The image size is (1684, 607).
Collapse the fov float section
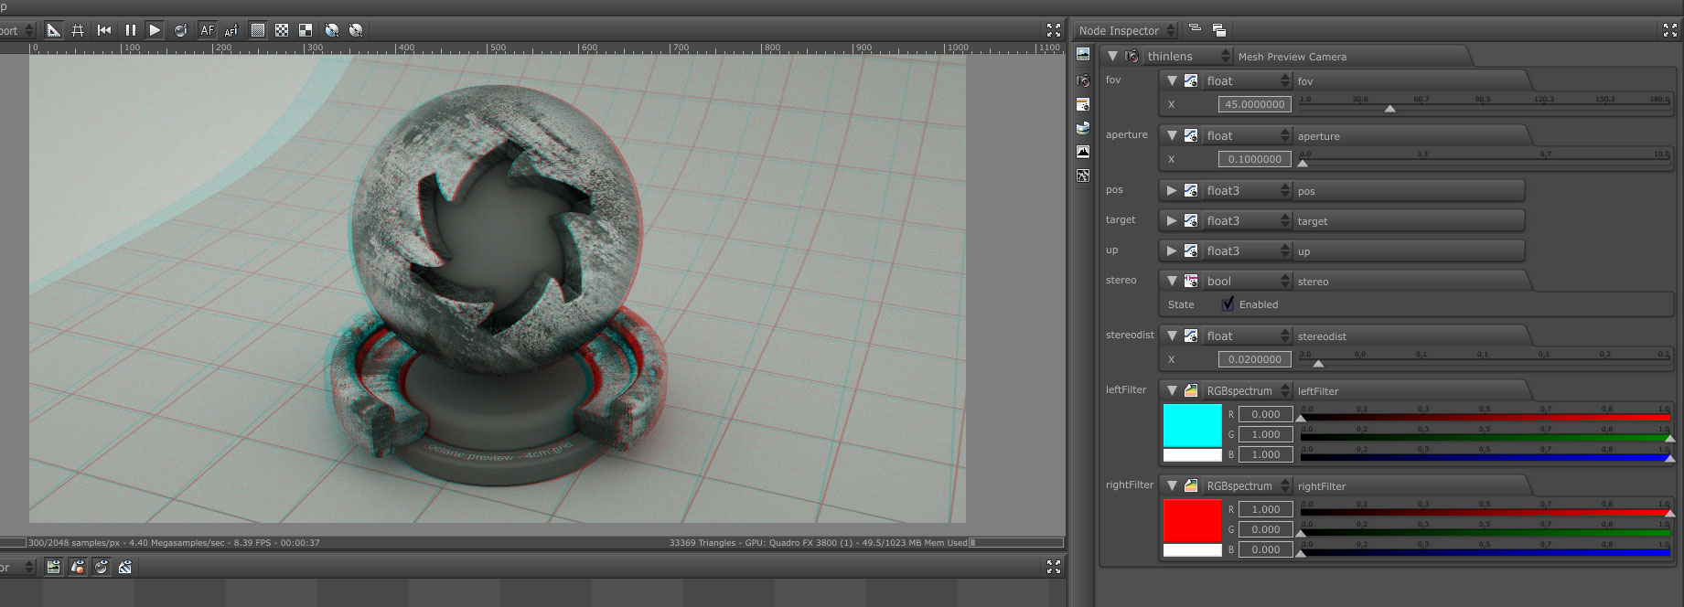[x=1172, y=80]
